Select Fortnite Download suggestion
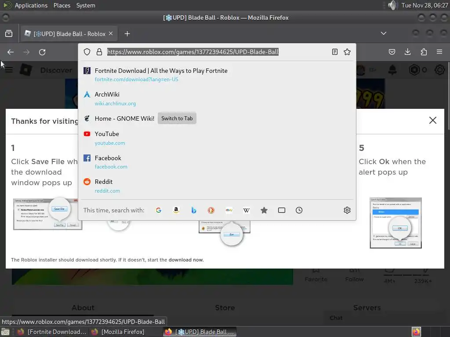The height and width of the screenshot is (337, 450). 217,75
